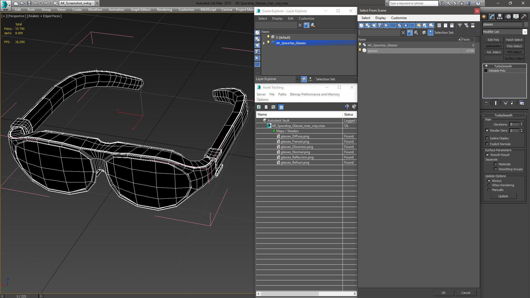Select Always update option
Viewport: 530px width, 298px height.
coord(489,181)
